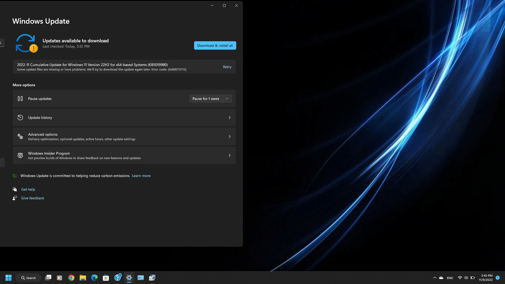
Task: Open the Advanced options chevron
Action: tap(229, 136)
